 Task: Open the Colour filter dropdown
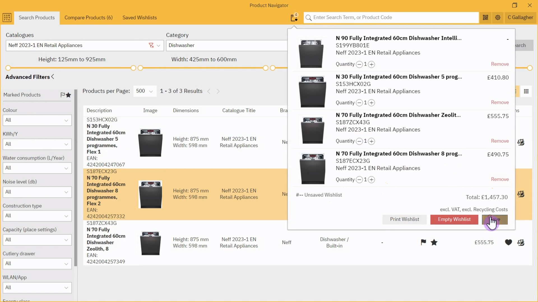[37, 120]
